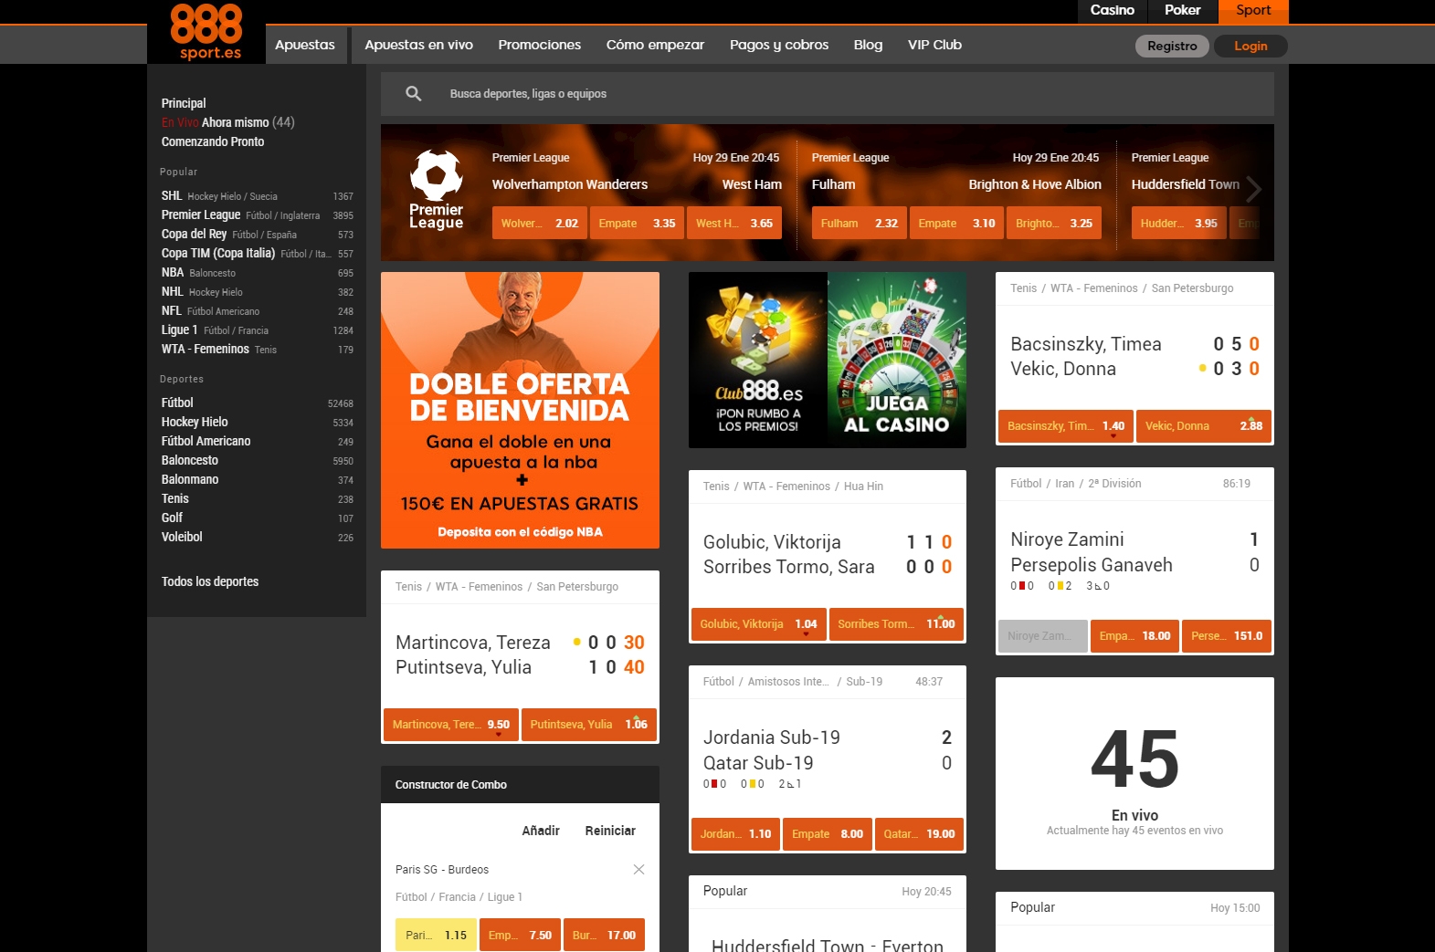Bet on Empate at 3.10
Screen dimensions: 1435x952
click(x=957, y=223)
